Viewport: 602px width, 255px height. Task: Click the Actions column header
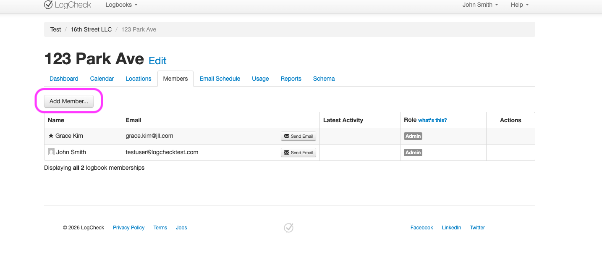[510, 120]
